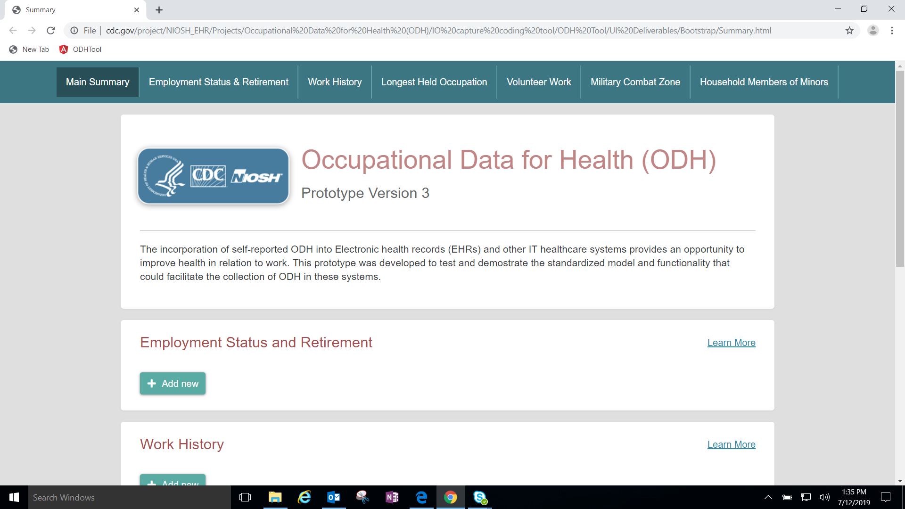The width and height of the screenshot is (905, 509).
Task: Open ODHTool bookmark in bookmarks bar
Action: pos(81,49)
